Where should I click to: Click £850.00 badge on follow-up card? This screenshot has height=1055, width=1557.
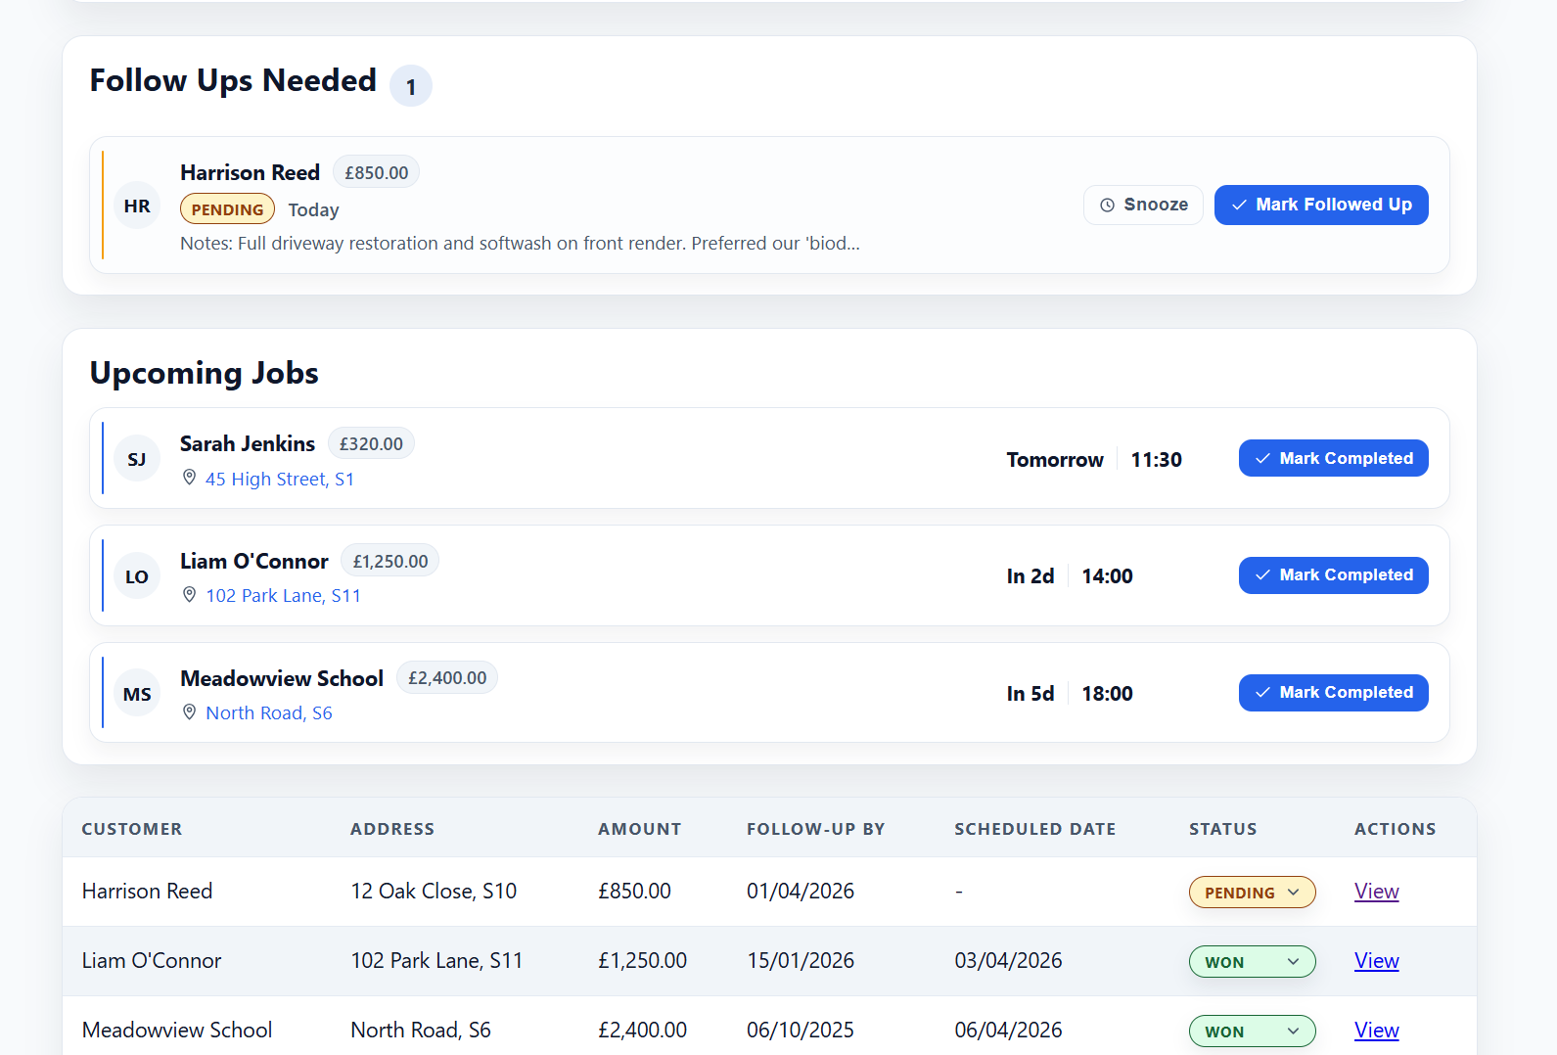pyautogui.click(x=376, y=172)
